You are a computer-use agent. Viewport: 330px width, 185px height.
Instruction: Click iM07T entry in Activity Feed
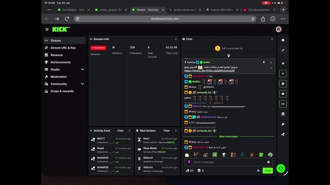tap(111, 140)
